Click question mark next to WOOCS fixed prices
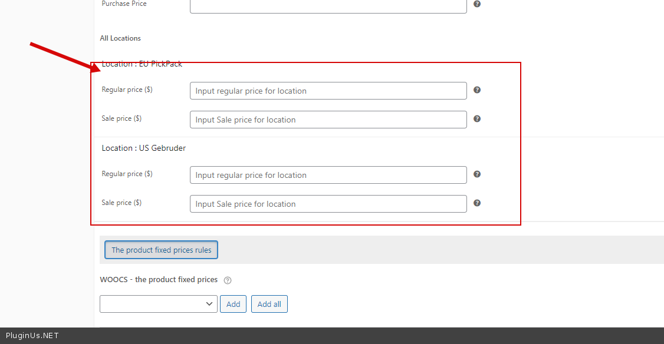 pyautogui.click(x=228, y=280)
